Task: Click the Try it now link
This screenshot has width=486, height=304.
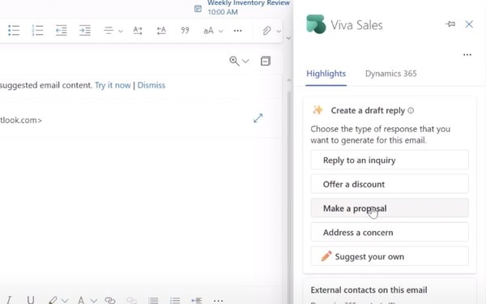Action: tap(113, 85)
